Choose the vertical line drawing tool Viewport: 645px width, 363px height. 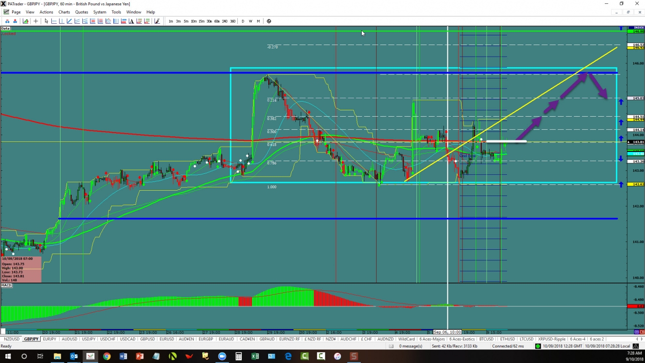tap(62, 21)
